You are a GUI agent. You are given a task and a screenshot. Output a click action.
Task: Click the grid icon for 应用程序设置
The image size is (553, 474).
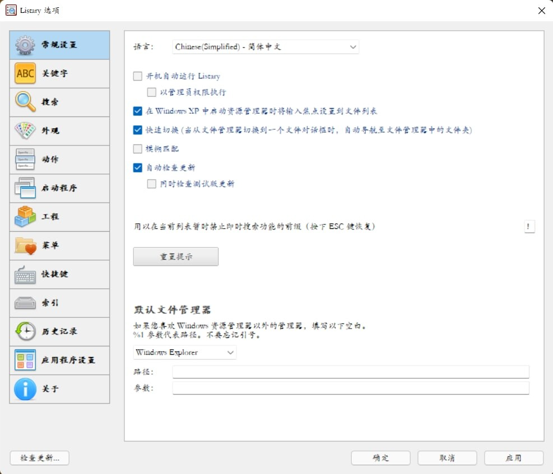coord(25,360)
